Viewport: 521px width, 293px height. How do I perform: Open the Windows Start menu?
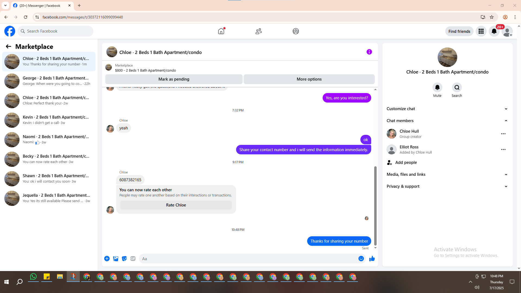tap(7, 282)
